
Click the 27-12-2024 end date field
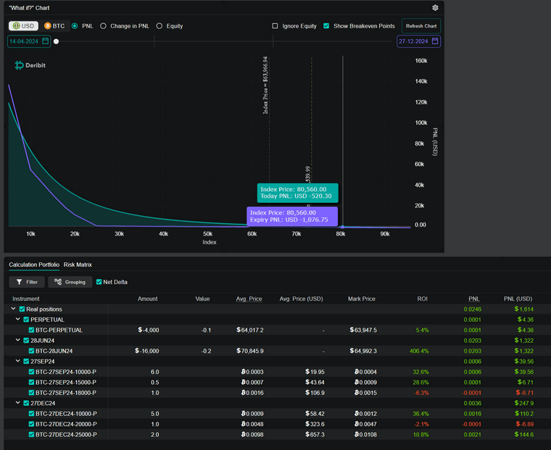[x=418, y=41]
